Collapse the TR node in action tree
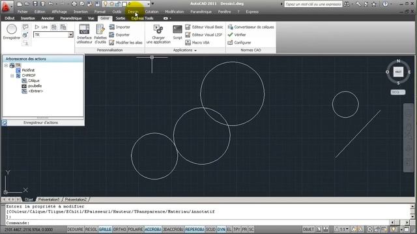417x234 pixels. 6,65
